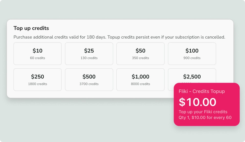Image resolution: width=245 pixels, height=142 pixels.
Task: Click the "8000 credits" label
Action: (x=140, y=84)
